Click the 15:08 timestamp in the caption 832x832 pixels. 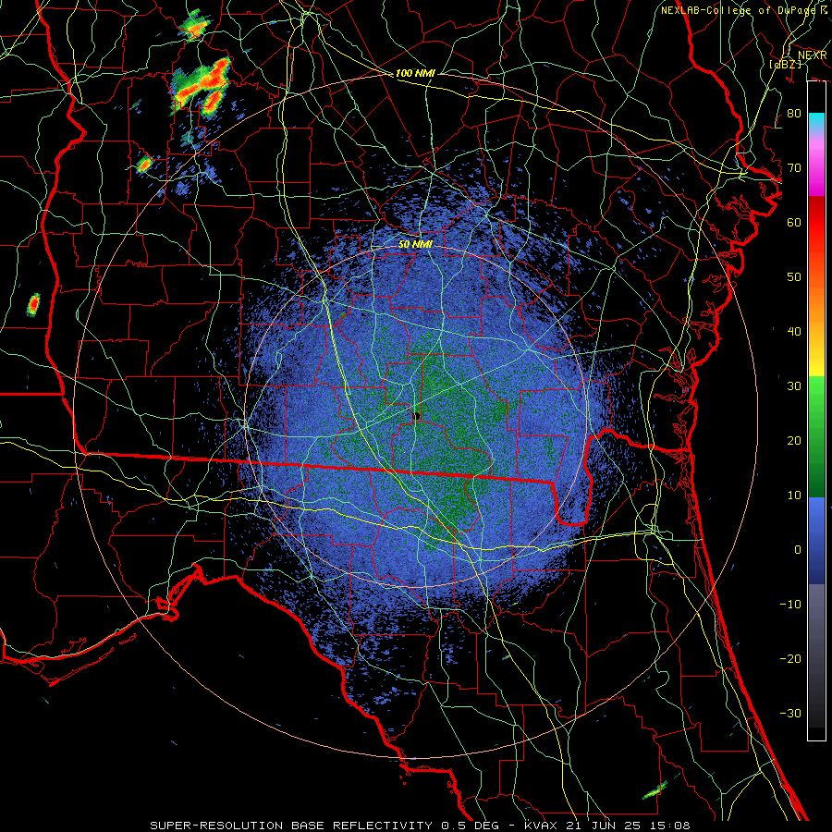point(672,826)
